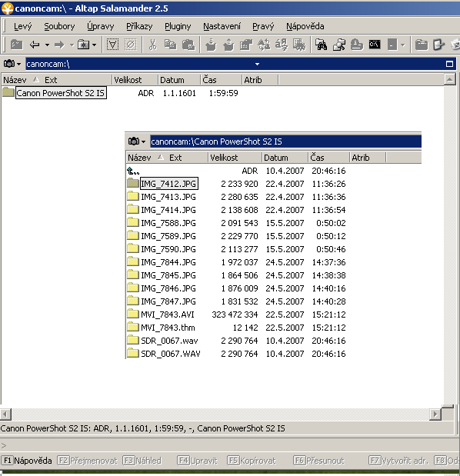
Task: Click the Forward arrow in the toolbar
Action: click(x=59, y=45)
